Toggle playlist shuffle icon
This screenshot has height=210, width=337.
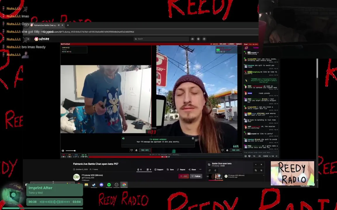pyautogui.click(x=215, y=170)
